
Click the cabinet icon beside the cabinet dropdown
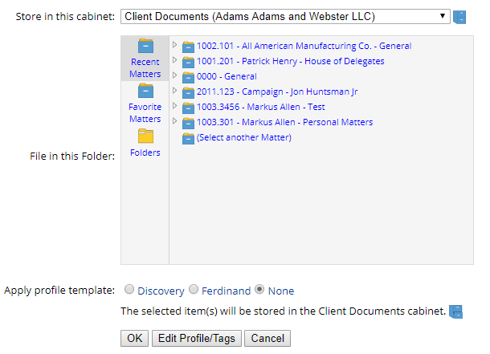[x=459, y=17]
